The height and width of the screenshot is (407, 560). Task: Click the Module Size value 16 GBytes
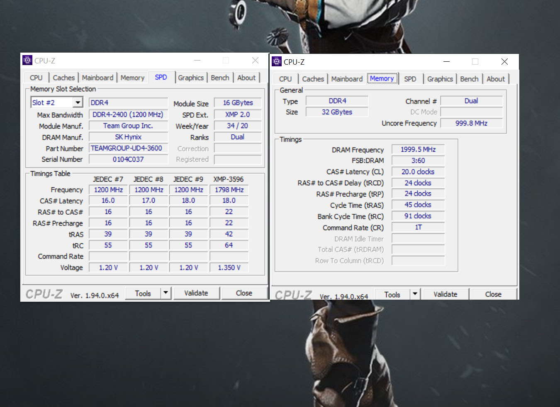click(238, 103)
